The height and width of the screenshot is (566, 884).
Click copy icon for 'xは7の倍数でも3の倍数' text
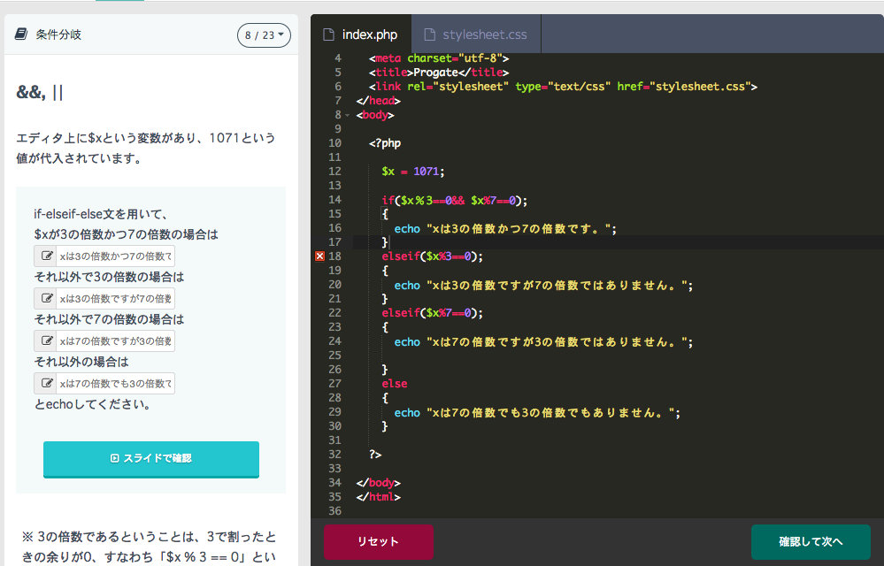pos(45,384)
